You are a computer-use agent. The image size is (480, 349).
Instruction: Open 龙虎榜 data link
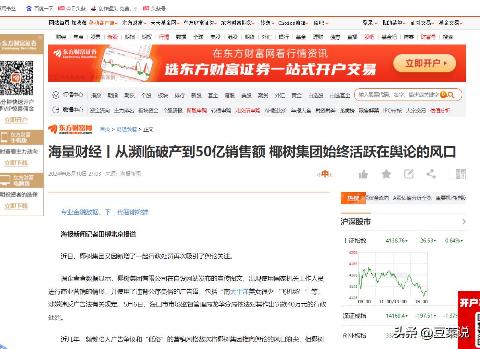[x=347, y=111]
